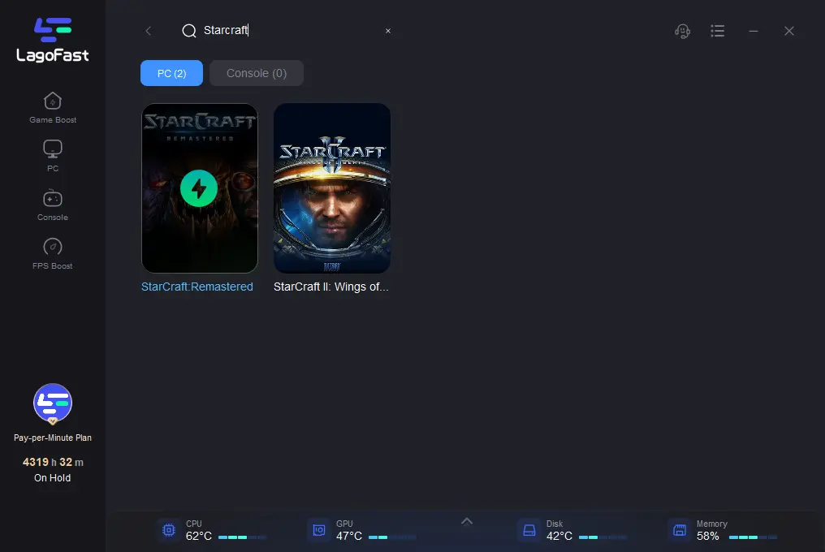This screenshot has height=552, width=825.
Task: Switch to the Console (0) tab
Action: point(257,73)
